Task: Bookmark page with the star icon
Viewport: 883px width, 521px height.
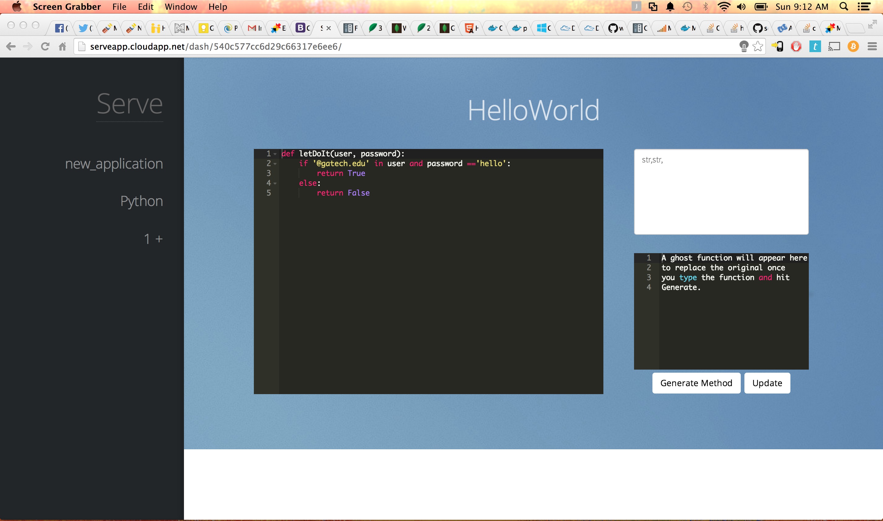Action: 758,46
